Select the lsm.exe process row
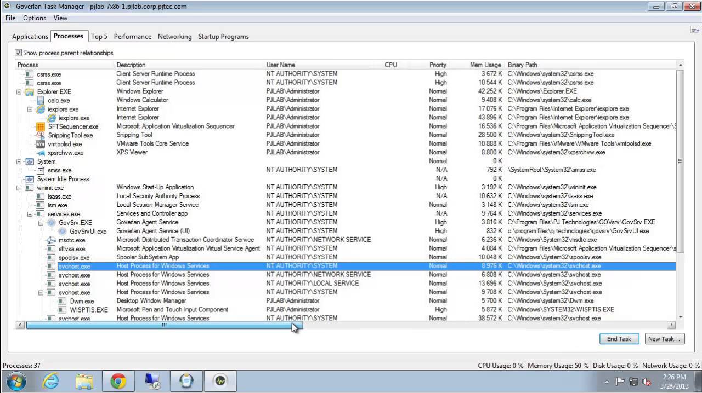702x393 pixels. (346, 205)
